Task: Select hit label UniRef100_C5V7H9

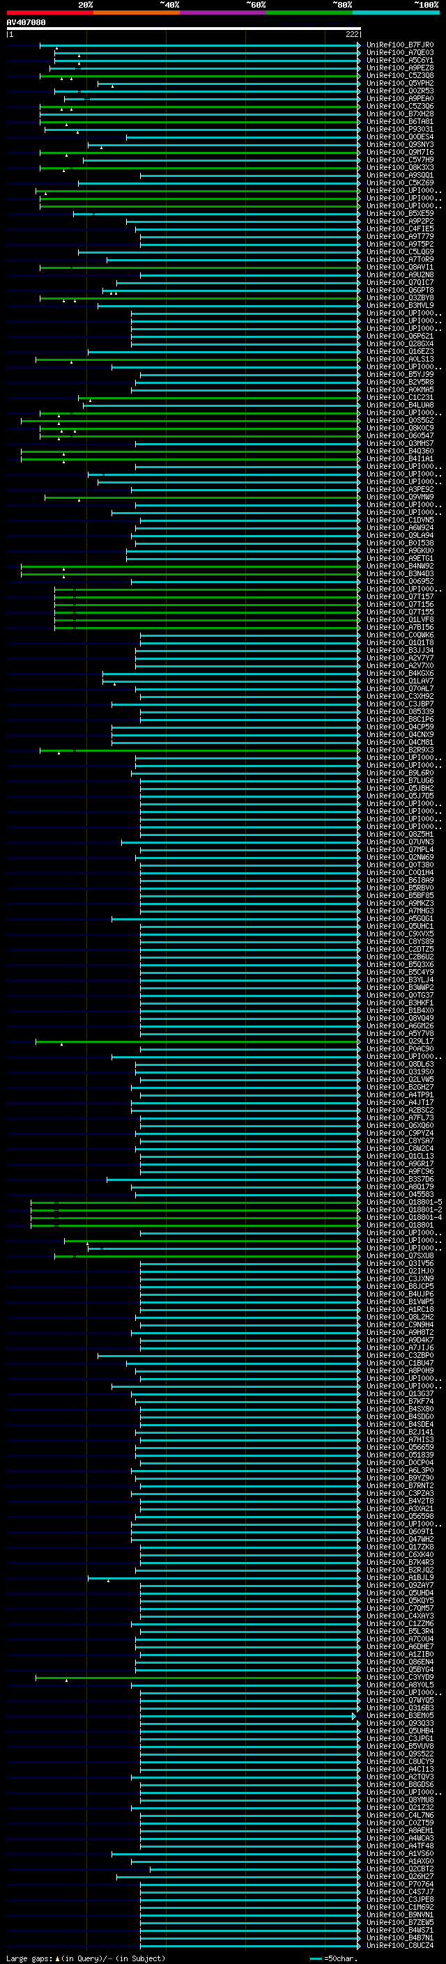Action: (x=399, y=160)
